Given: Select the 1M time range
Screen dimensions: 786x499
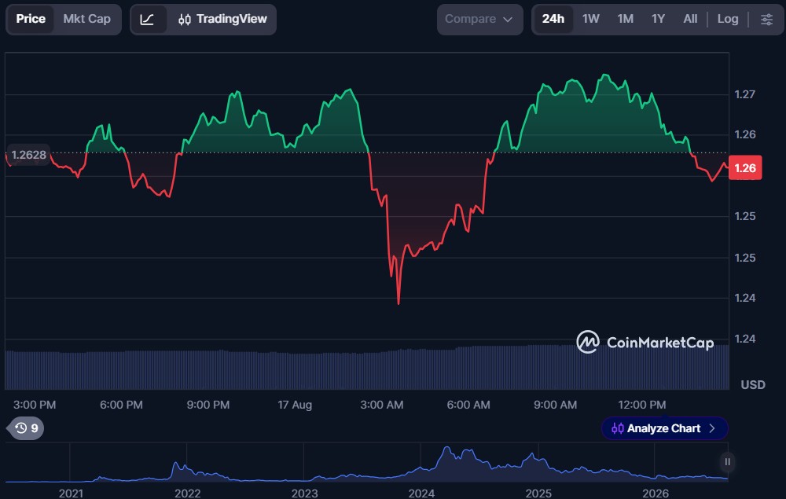Looking at the screenshot, I should pos(625,19).
